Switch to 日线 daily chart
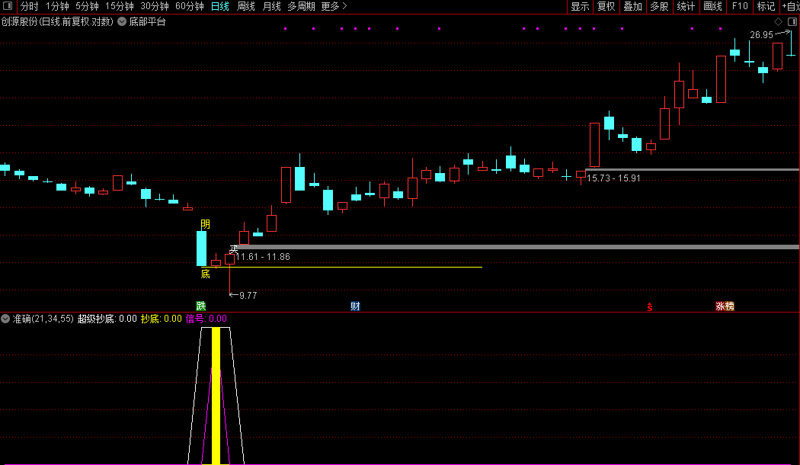800x465 pixels. click(x=220, y=6)
